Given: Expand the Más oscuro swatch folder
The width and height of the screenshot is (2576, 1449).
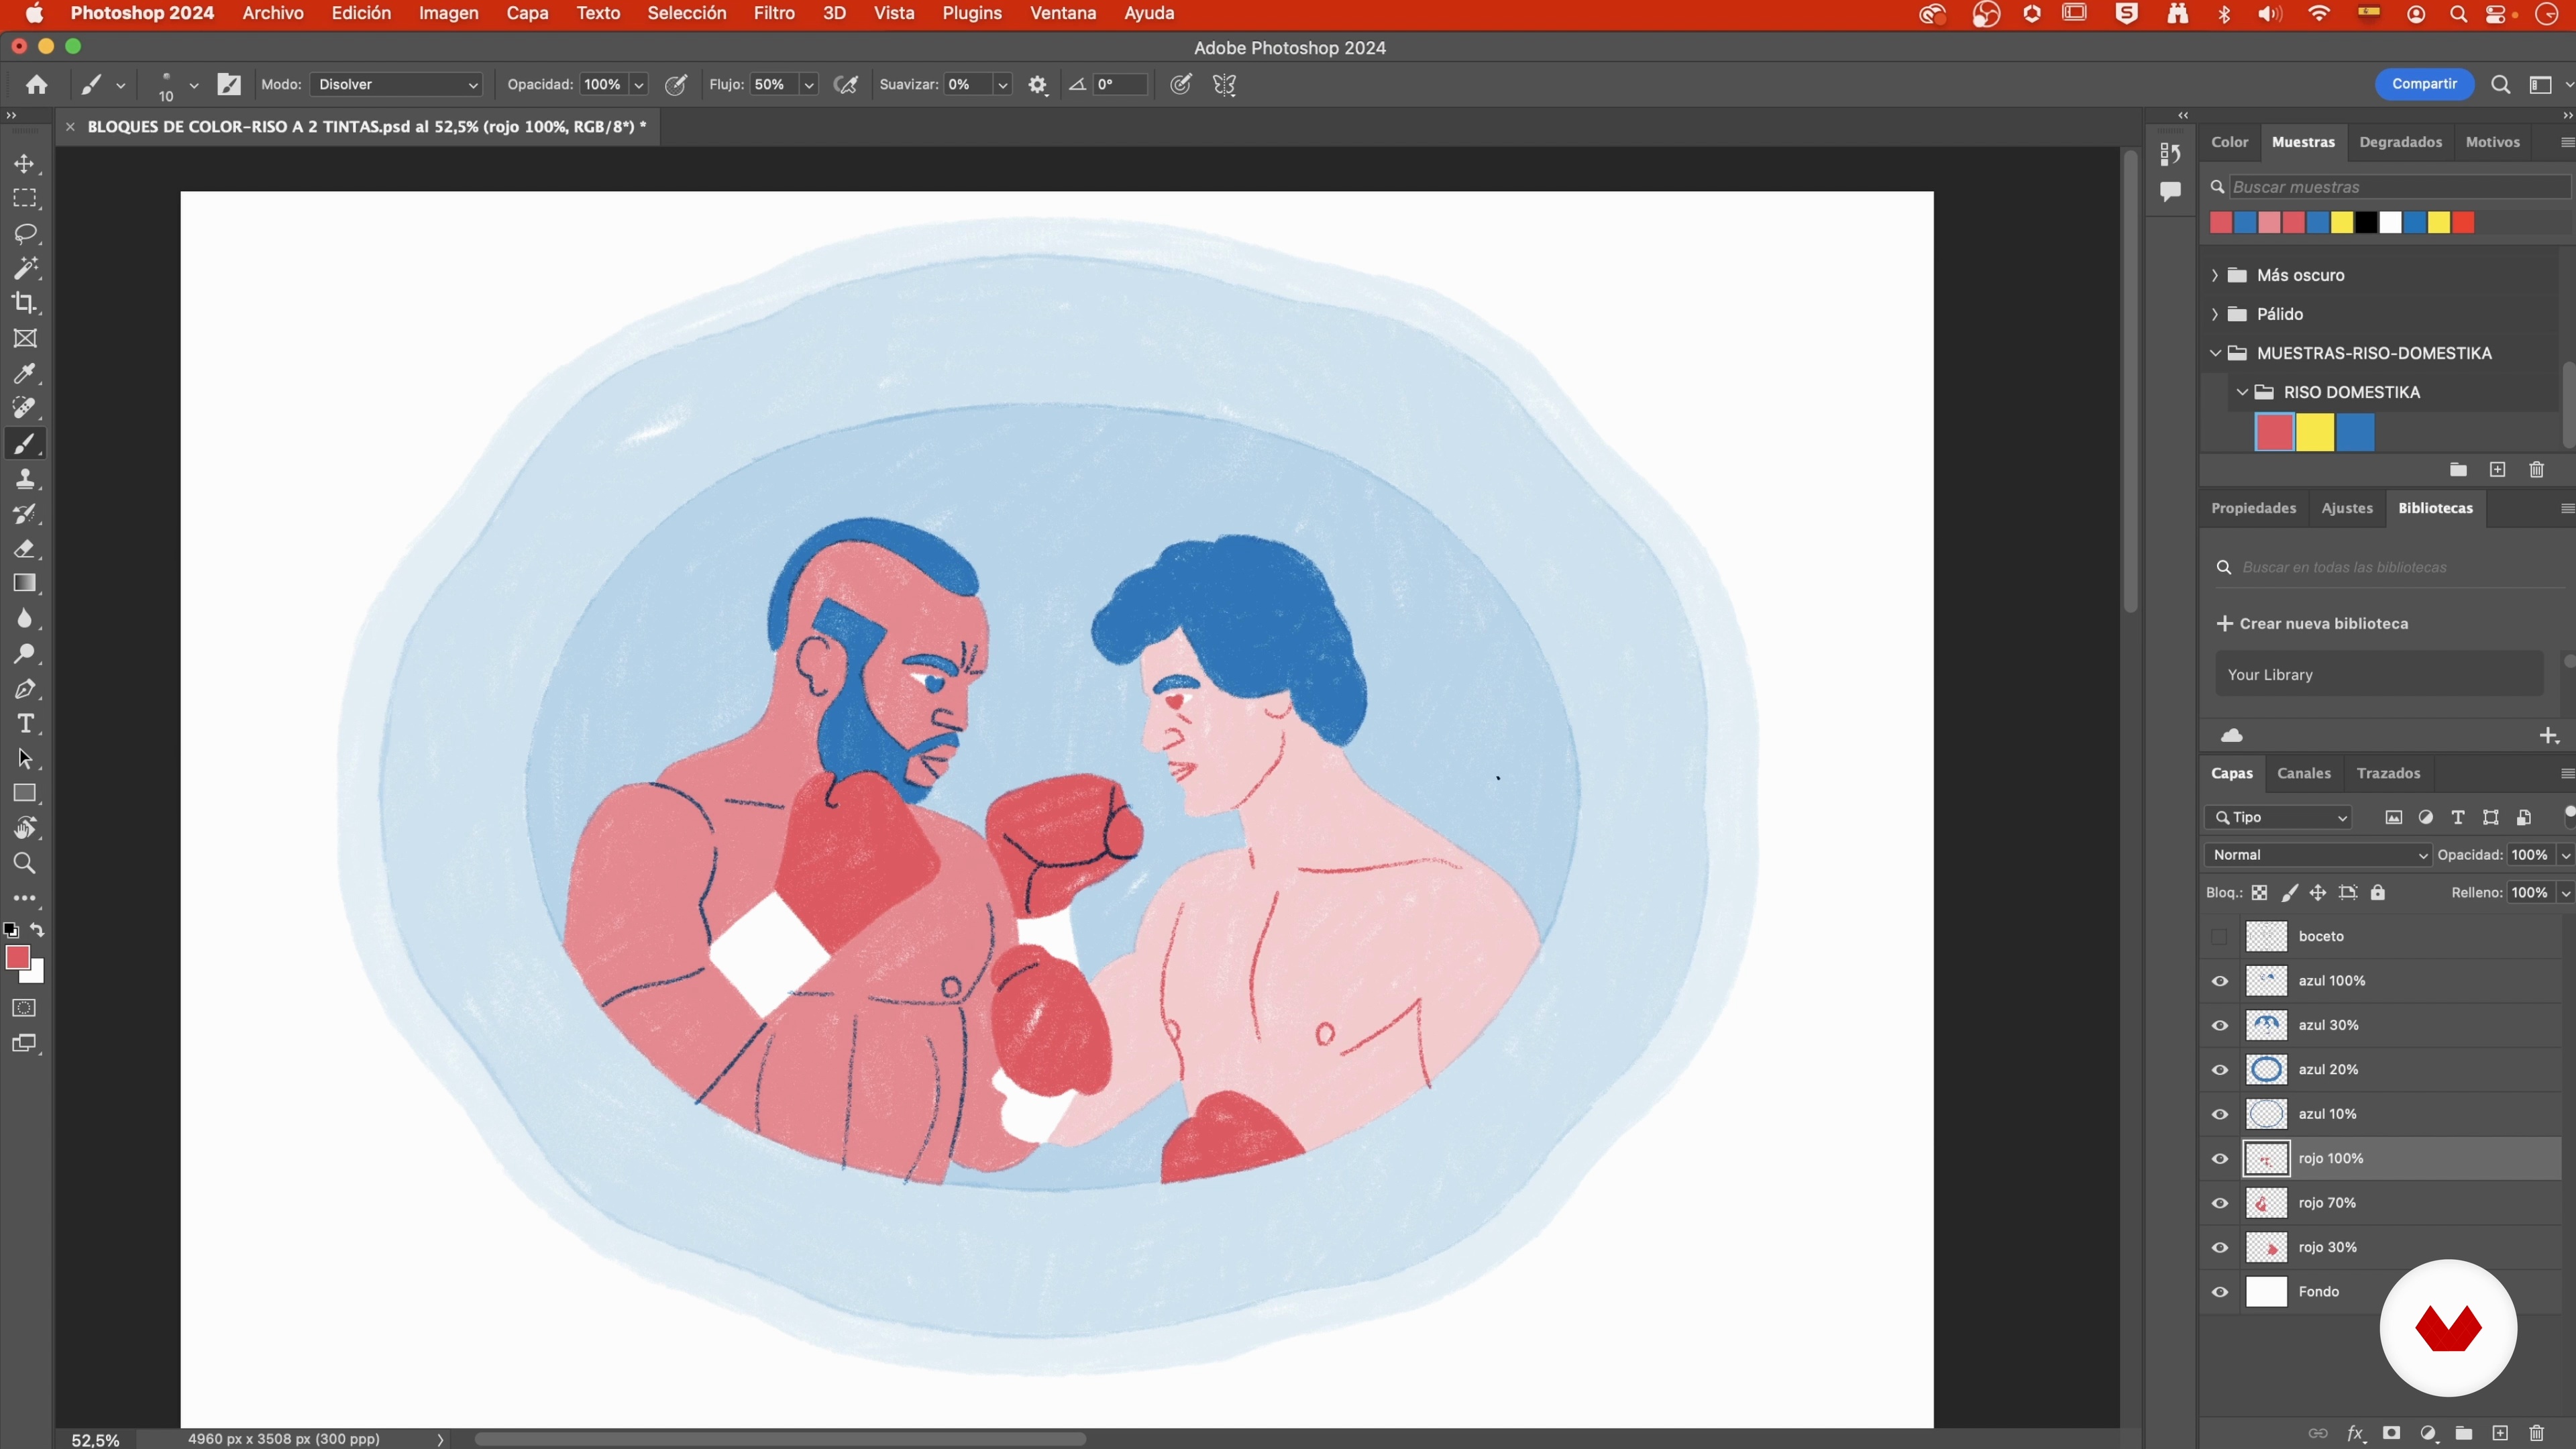Looking at the screenshot, I should click(x=2215, y=275).
